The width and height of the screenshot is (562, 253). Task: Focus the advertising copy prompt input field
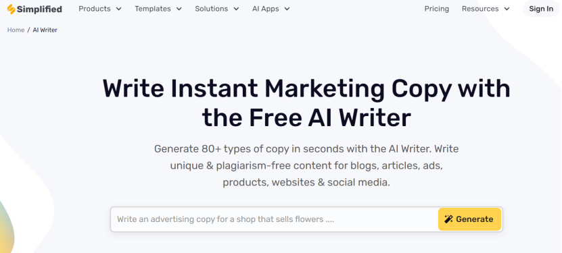(274, 219)
